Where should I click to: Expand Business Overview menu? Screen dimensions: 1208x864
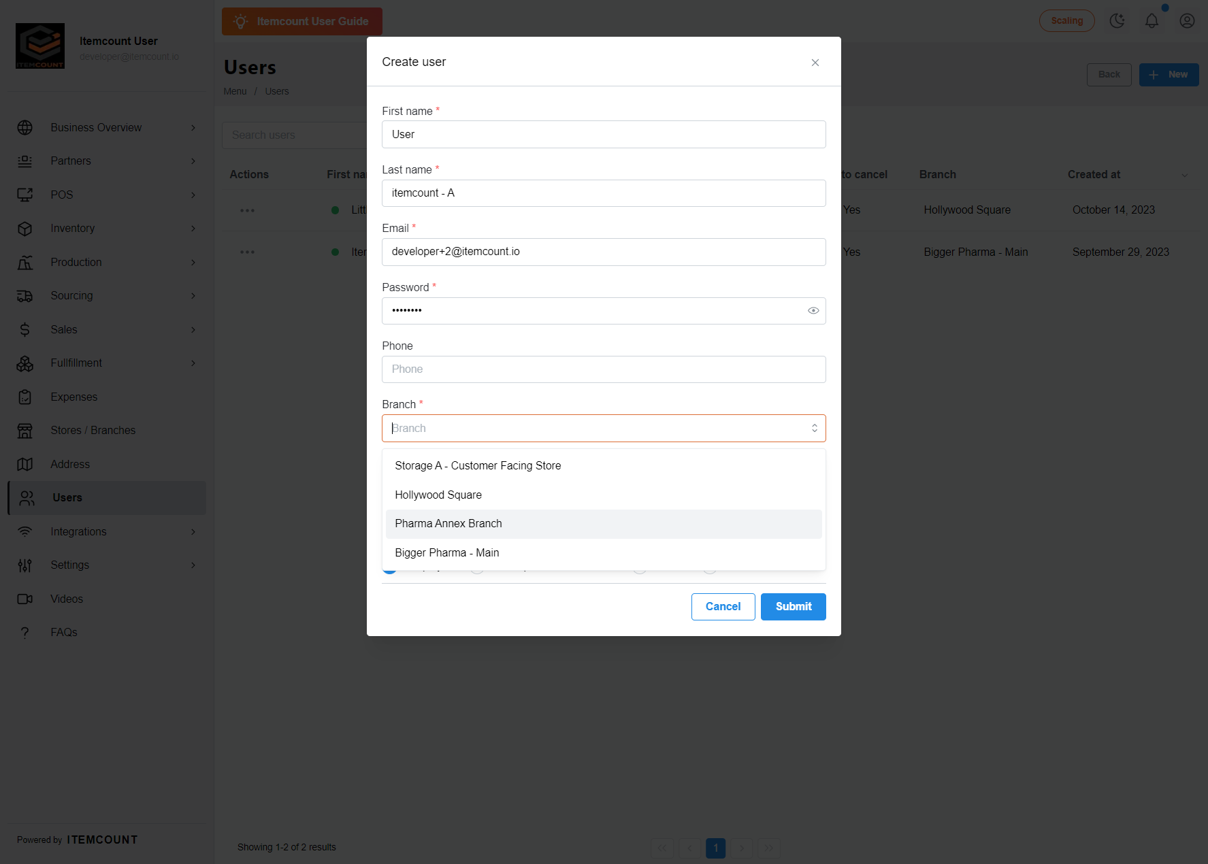(108, 128)
